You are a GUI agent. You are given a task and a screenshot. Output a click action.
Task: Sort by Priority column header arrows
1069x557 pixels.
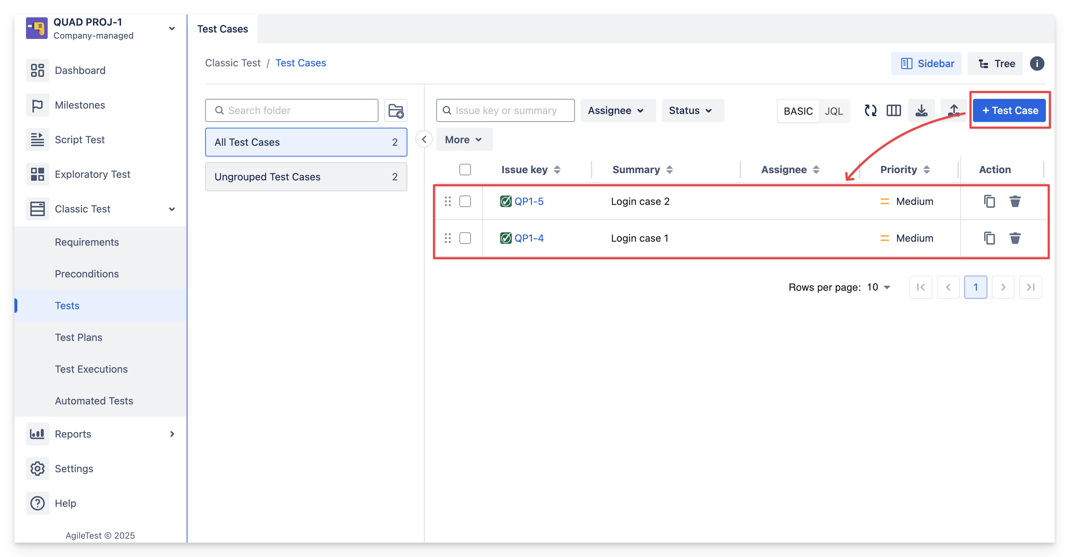[x=927, y=170]
